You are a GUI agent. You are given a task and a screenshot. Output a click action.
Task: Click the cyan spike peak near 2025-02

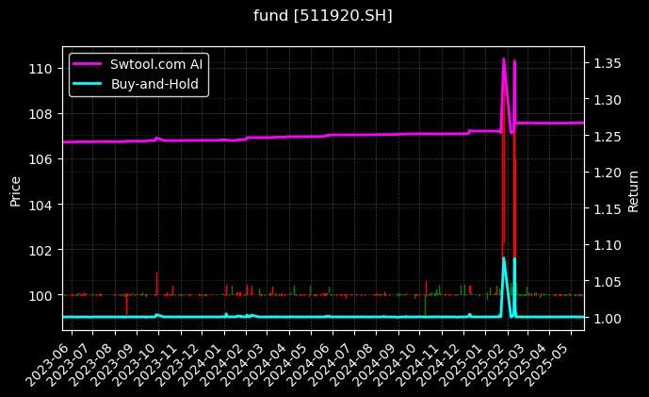503,258
